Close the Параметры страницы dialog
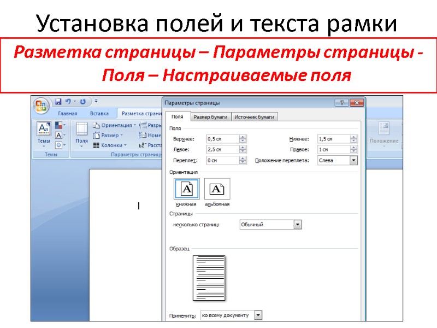Image resolution: width=437 pixels, height=328 pixels. click(x=357, y=103)
